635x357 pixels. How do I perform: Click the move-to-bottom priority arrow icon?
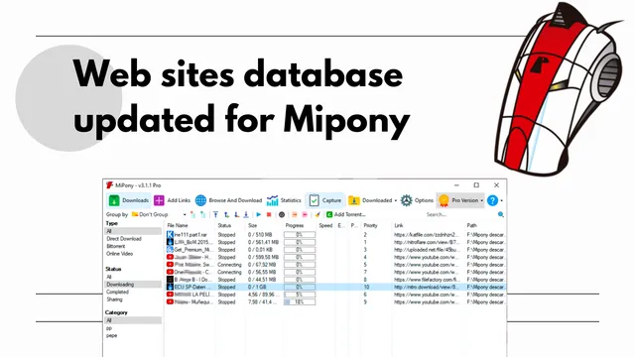tap(246, 214)
